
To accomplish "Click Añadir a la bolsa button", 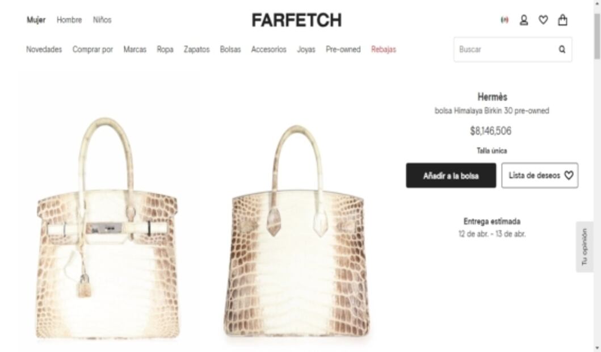I will click(x=451, y=175).
